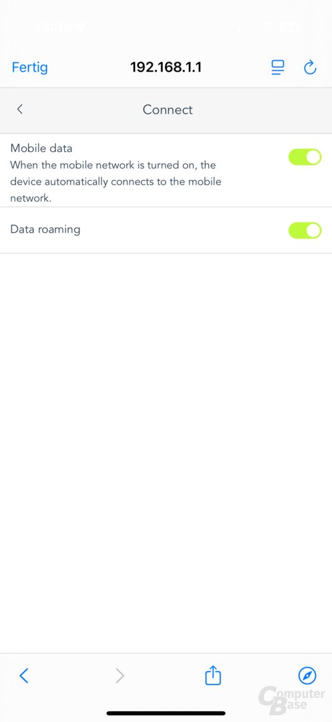Turn off the Data roaming switch
The width and height of the screenshot is (332, 722).
click(305, 230)
